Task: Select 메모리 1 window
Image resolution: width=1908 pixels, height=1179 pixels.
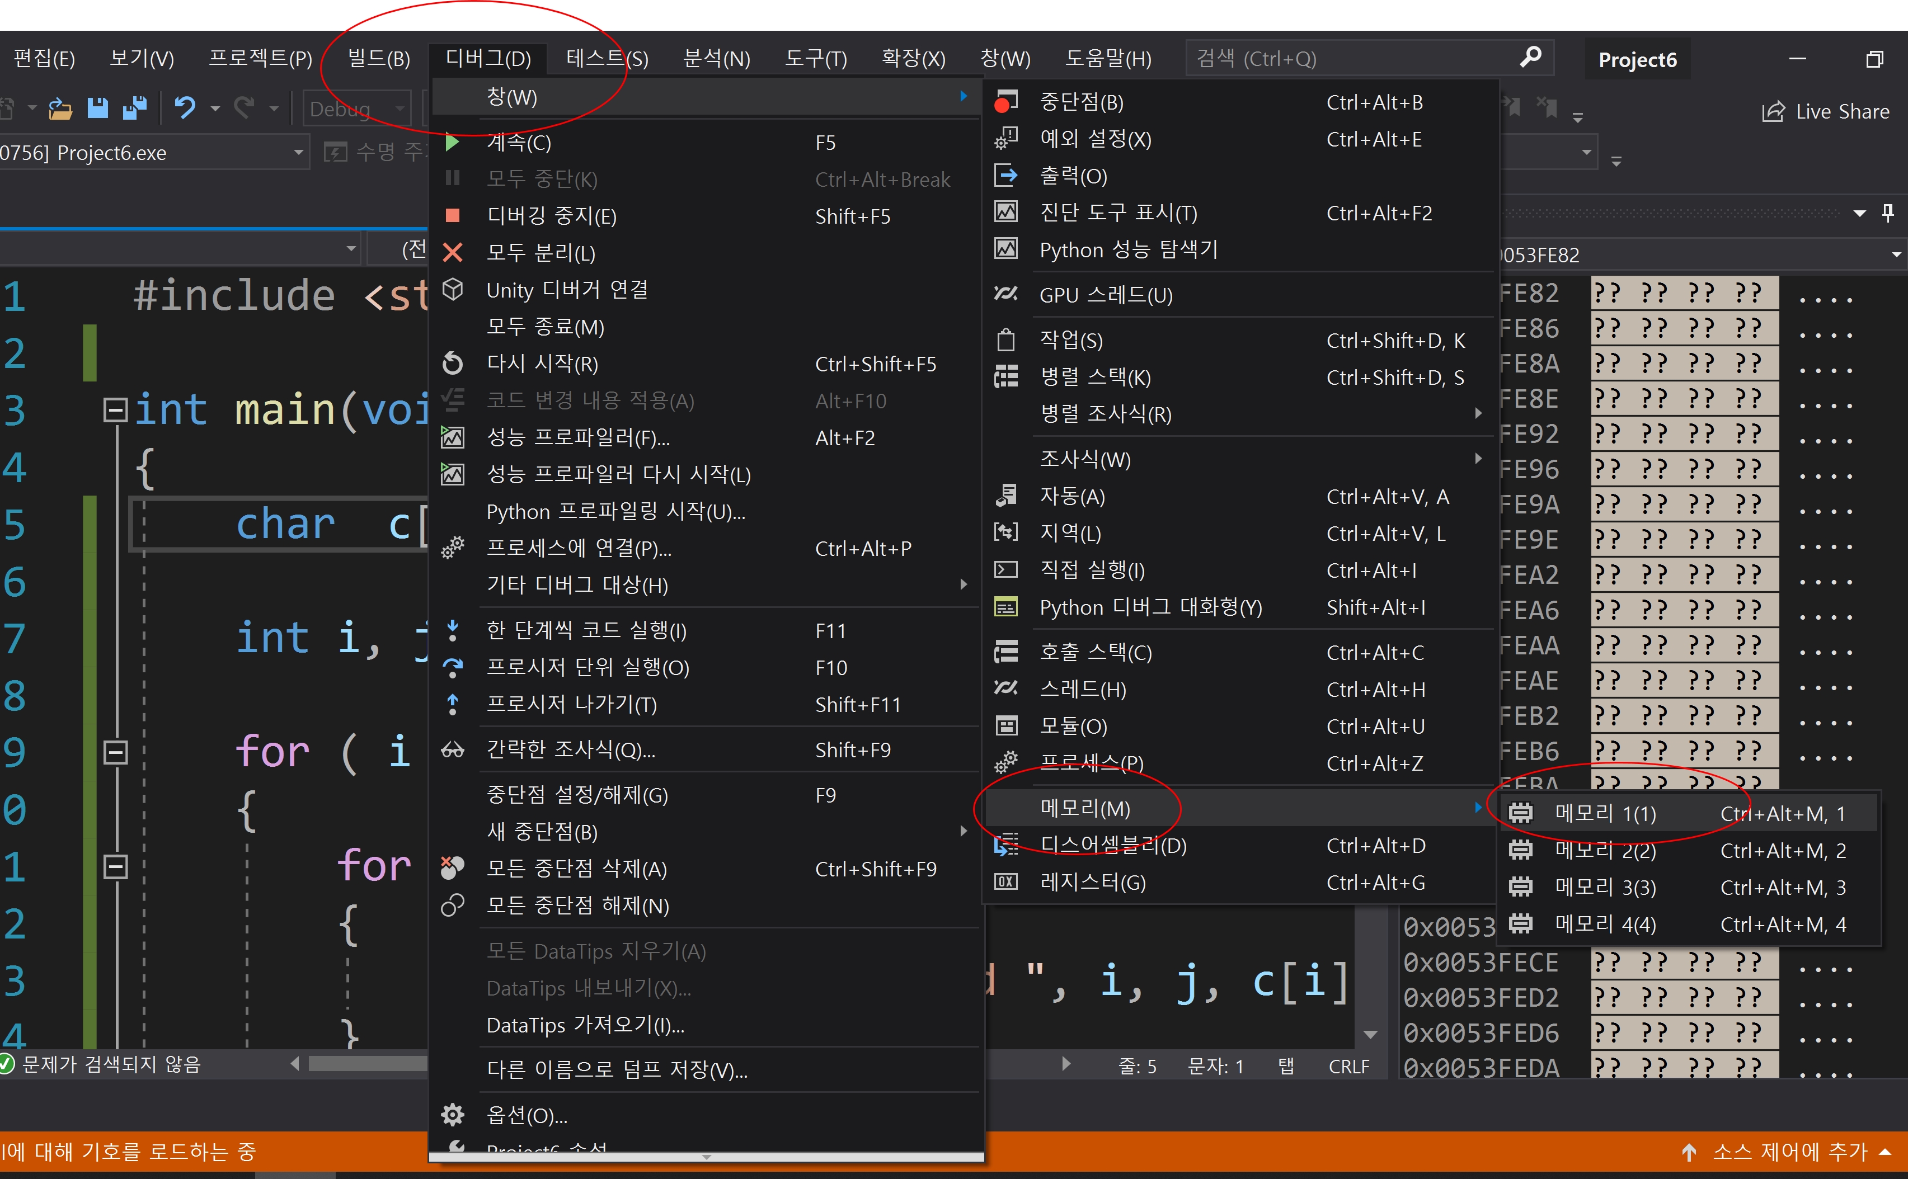Action: (1688, 813)
